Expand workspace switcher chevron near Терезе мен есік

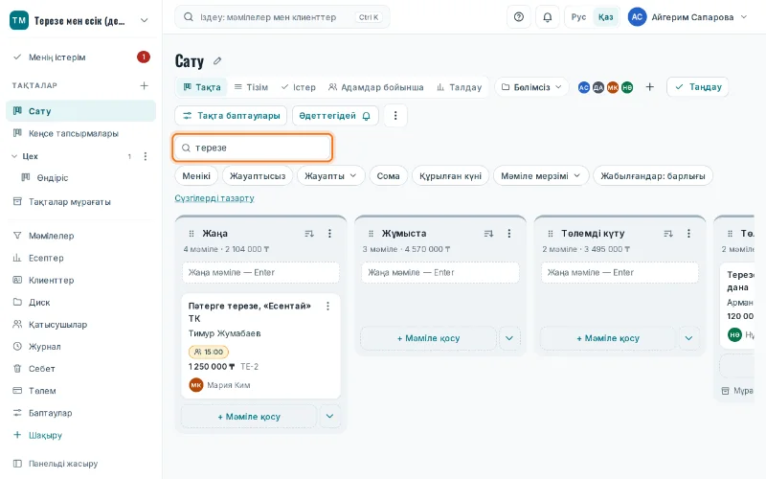click(x=145, y=20)
